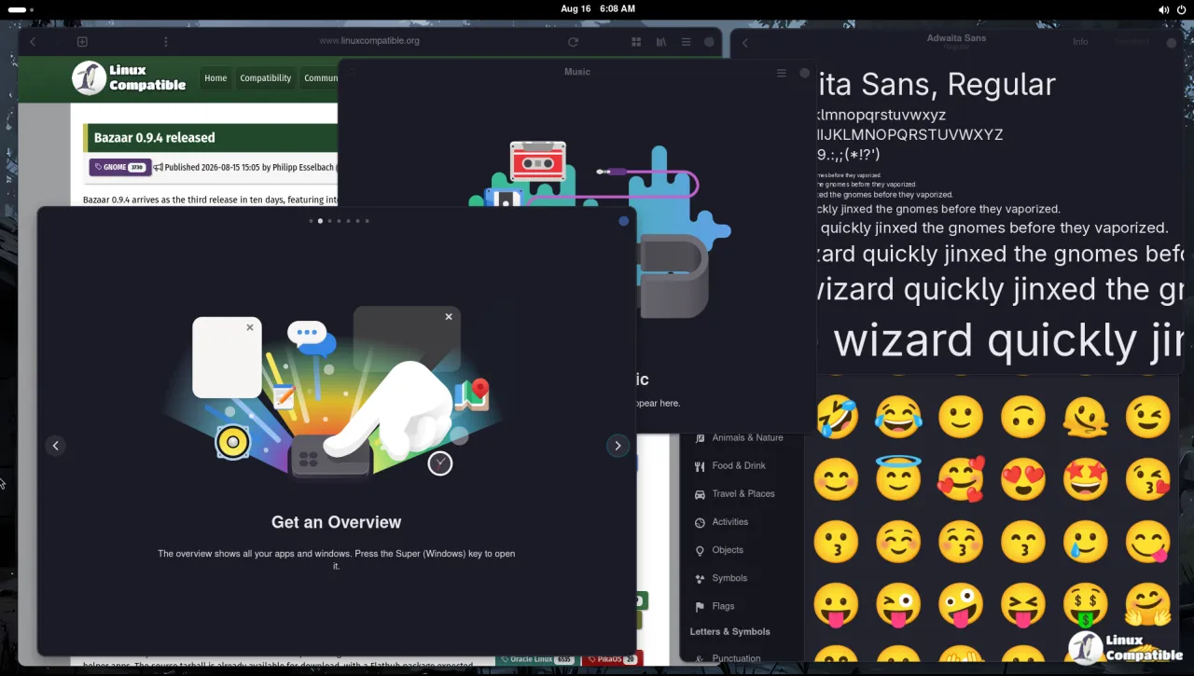The image size is (1194, 676).
Task: Pick the heart-eyes emoji
Action: (x=1023, y=478)
